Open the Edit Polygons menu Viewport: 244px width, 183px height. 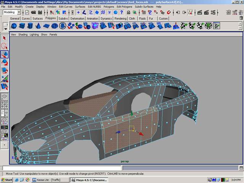coord(124,6)
